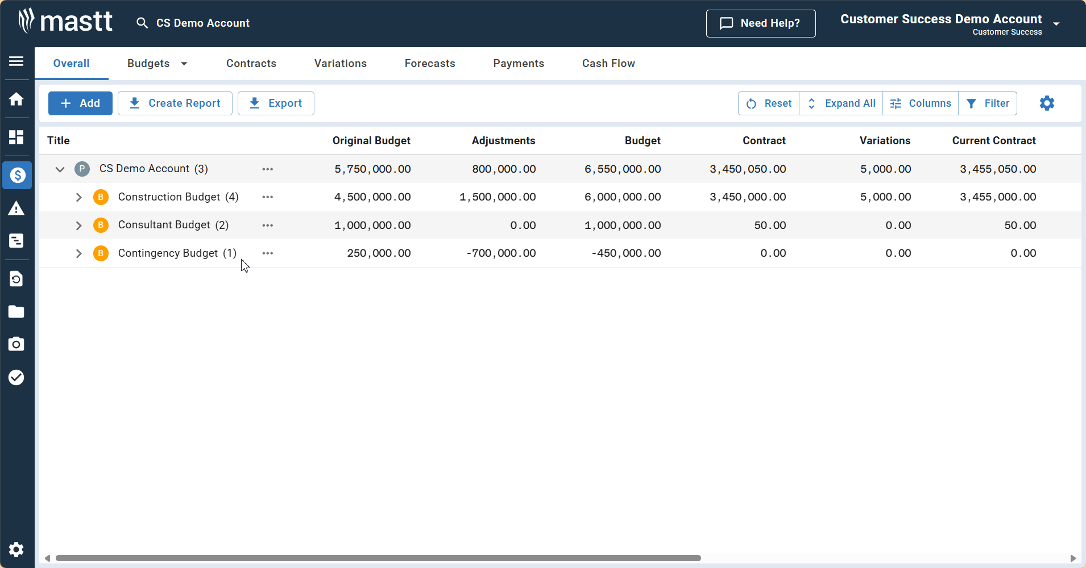This screenshot has width=1086, height=568.
Task: Click the Need Help? button
Action: click(x=761, y=23)
